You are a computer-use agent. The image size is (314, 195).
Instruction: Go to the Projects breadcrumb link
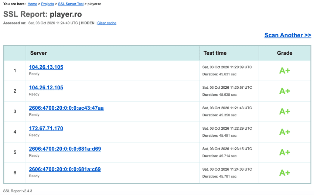click(x=47, y=4)
